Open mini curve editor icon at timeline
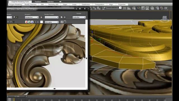The image size is (179, 101). pyautogui.click(x=10, y=99)
